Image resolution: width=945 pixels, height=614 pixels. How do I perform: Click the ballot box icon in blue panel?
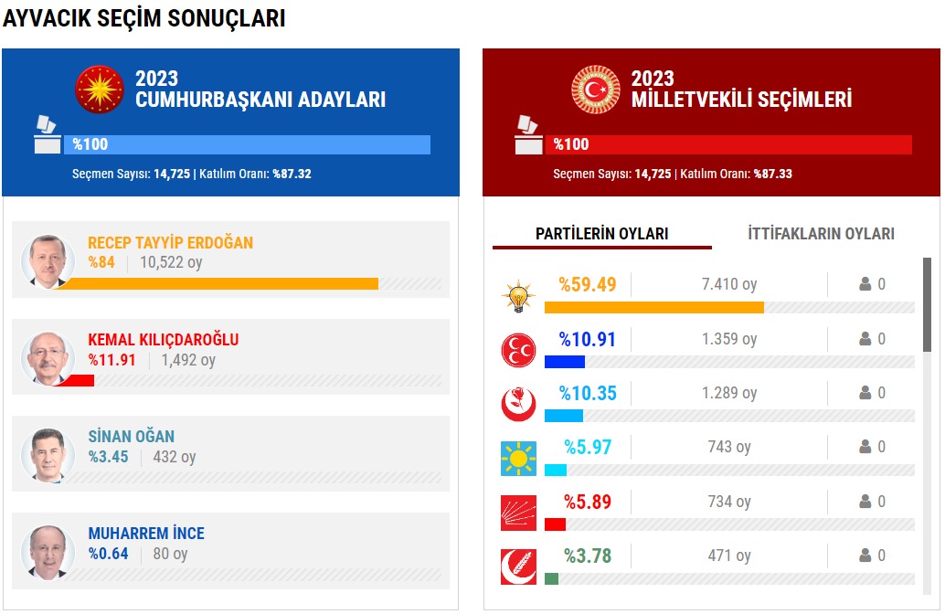47,134
